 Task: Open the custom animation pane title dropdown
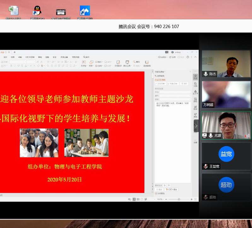164,72
